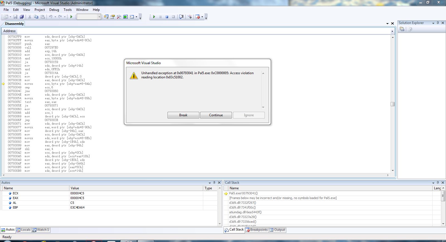Click the Break All pause icon

(160, 17)
